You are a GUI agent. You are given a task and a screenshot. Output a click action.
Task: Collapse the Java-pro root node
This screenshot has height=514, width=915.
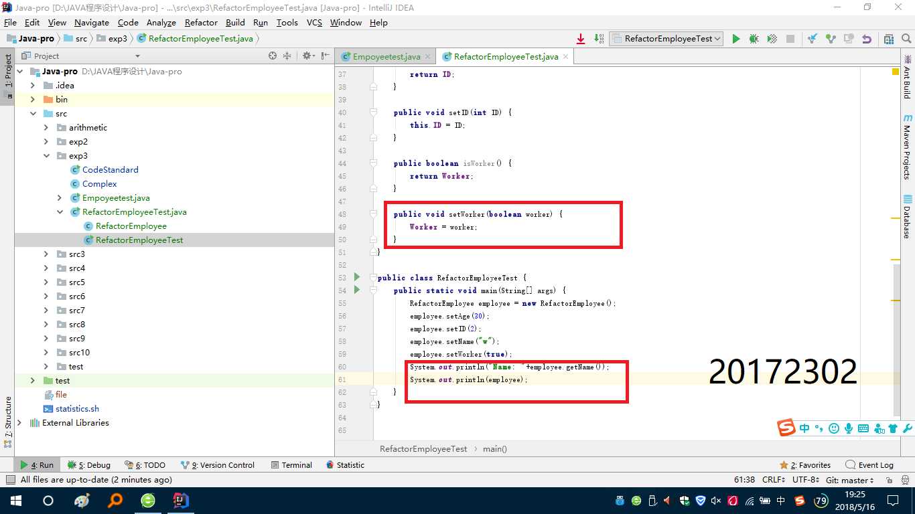pyautogui.click(x=19, y=72)
